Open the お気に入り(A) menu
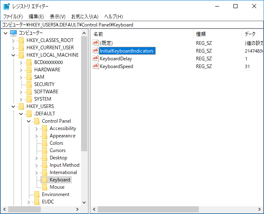Image resolution: width=264 pixels, height=214 pixels. 85,17
